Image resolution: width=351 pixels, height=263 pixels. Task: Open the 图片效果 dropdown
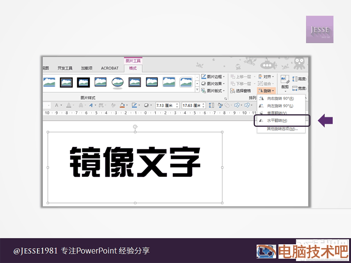pos(213,84)
